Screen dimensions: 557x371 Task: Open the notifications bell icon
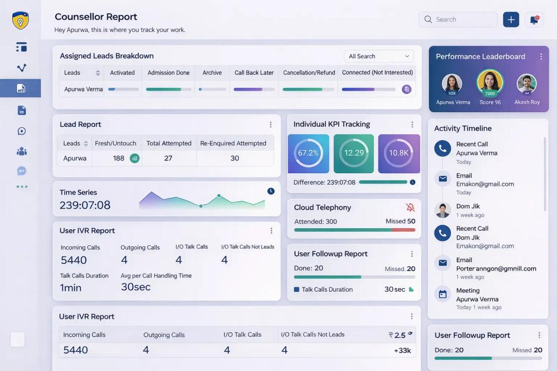pos(534,19)
